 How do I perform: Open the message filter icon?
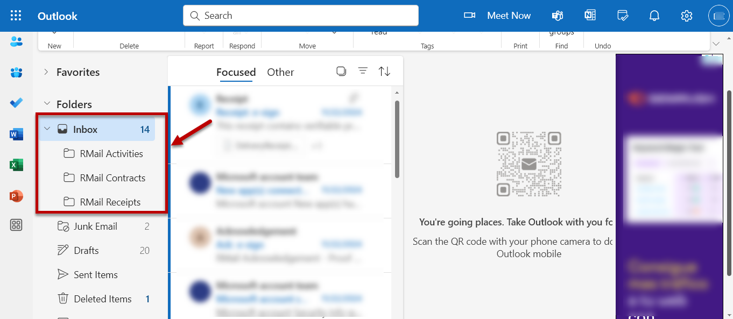363,71
